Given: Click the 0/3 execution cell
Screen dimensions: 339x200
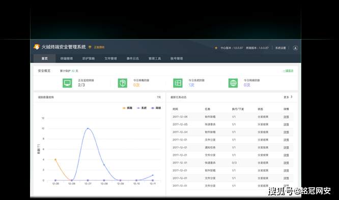Looking at the screenshot, I should pos(234,163).
